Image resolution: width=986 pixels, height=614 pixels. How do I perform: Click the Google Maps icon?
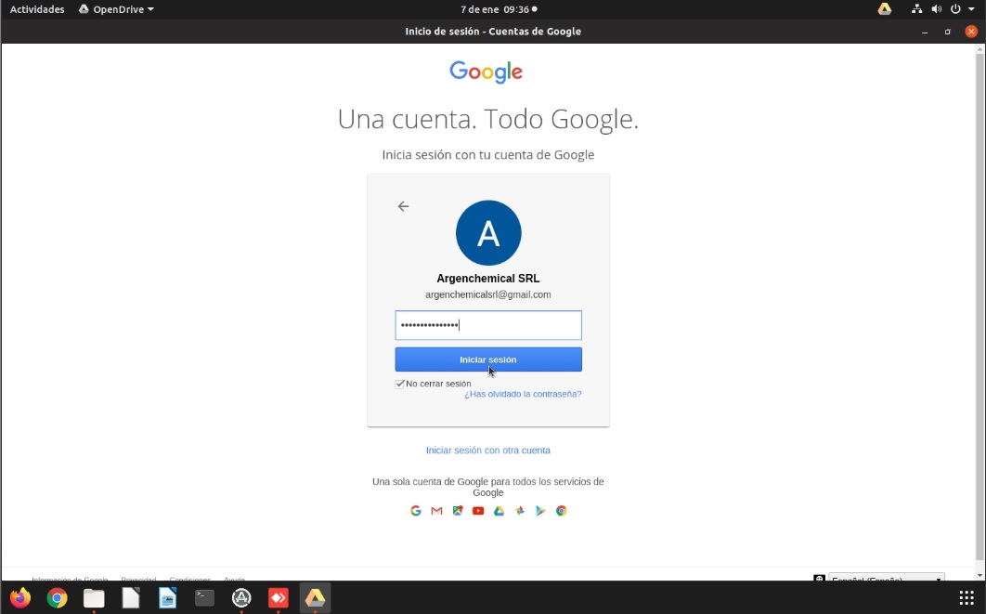tap(457, 511)
